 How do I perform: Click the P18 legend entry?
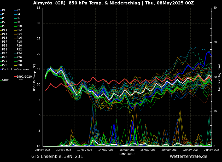click(x=19, y=42)
